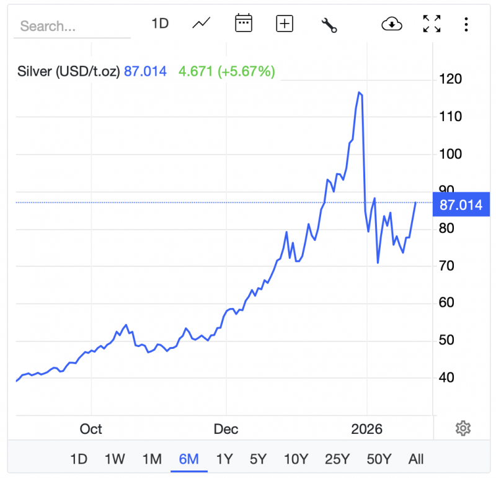496x478 pixels.
Task: Select the 6M time range tab
Action: [188, 459]
